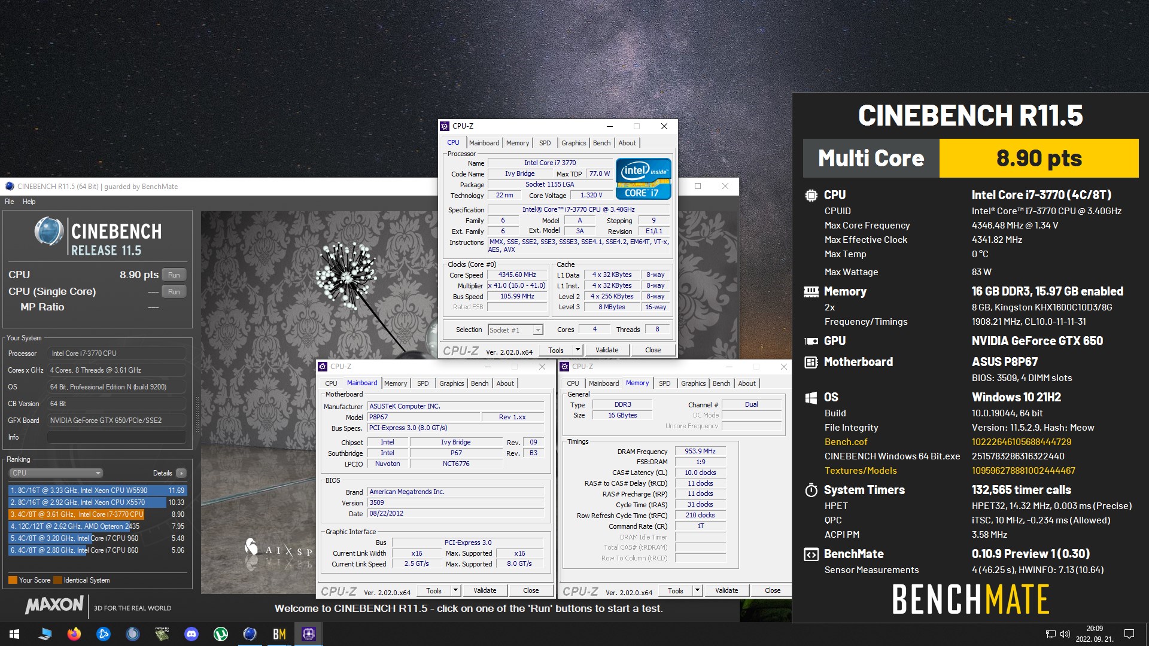The image size is (1149, 646).
Task: Expand ranking Details arrow button
Action: click(181, 473)
